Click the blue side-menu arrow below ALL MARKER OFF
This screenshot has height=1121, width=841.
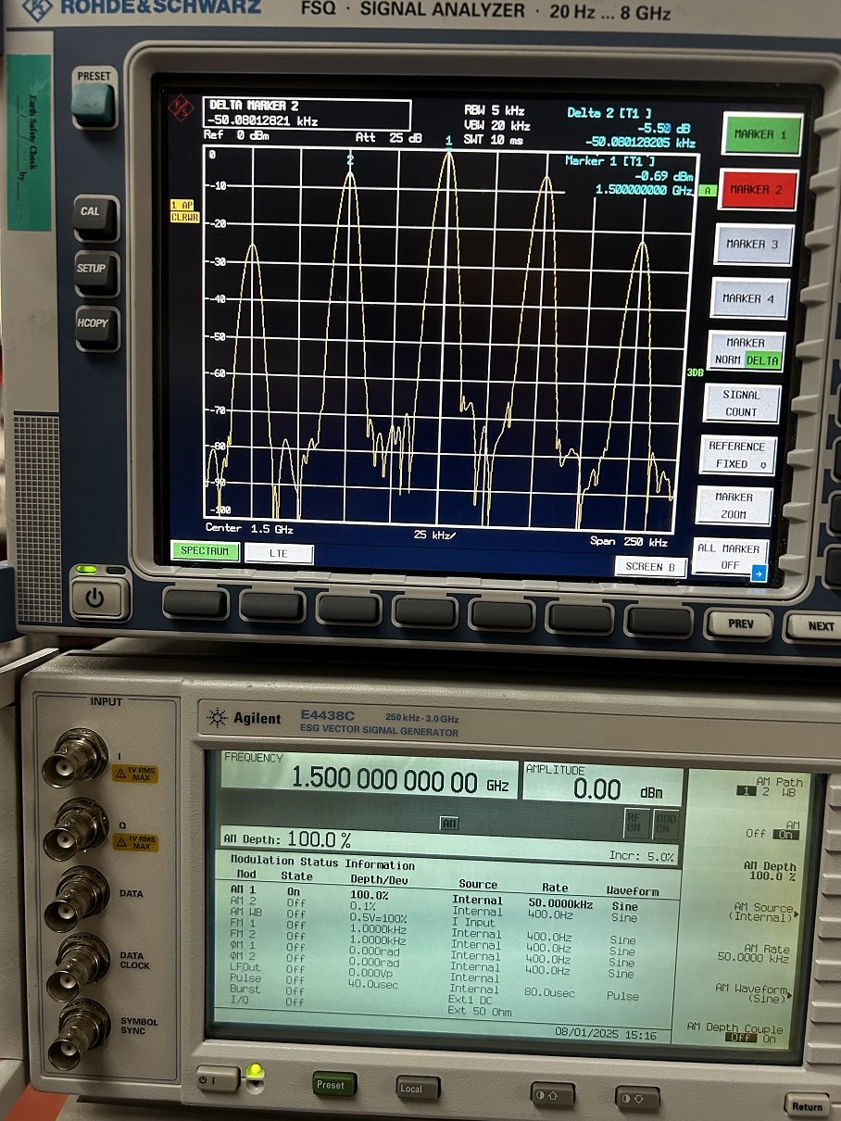(759, 574)
